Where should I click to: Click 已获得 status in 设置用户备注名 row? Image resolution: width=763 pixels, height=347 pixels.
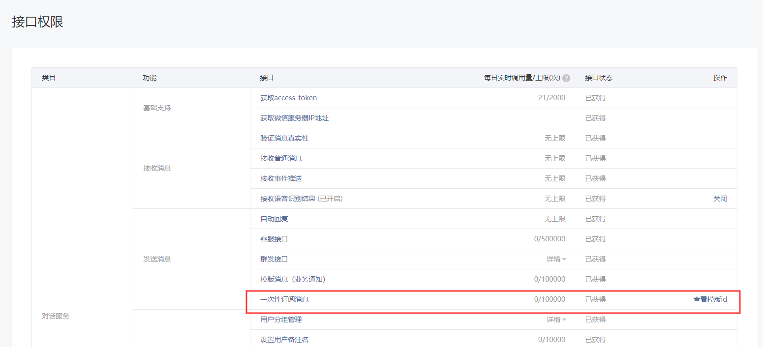tap(595, 340)
